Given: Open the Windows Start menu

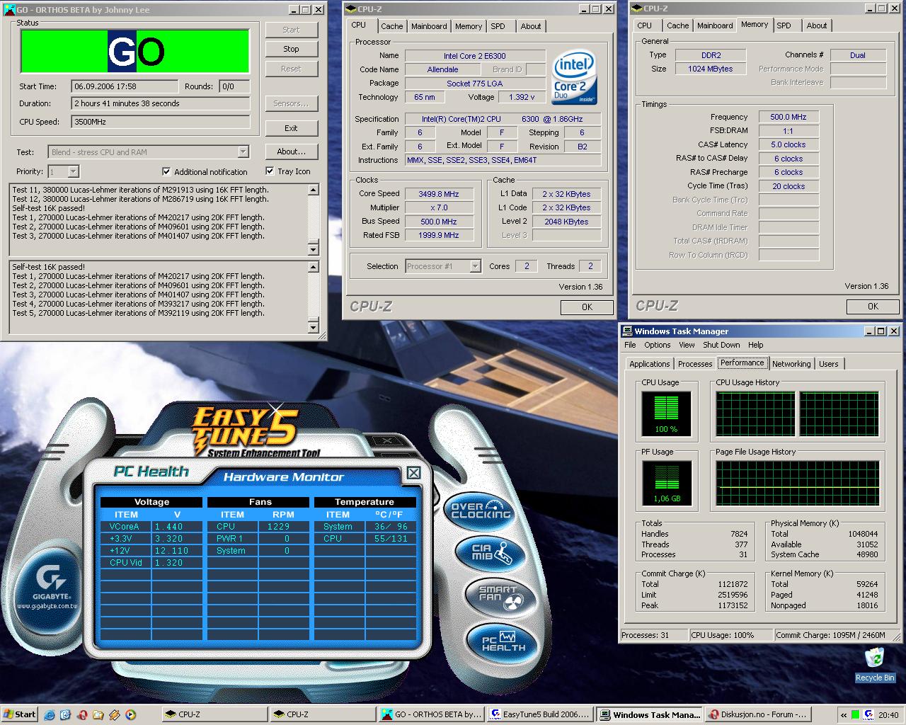Looking at the screenshot, I should 20,714.
